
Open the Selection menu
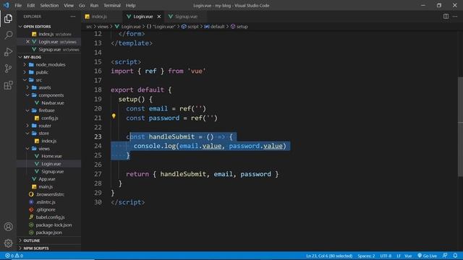(49, 5)
